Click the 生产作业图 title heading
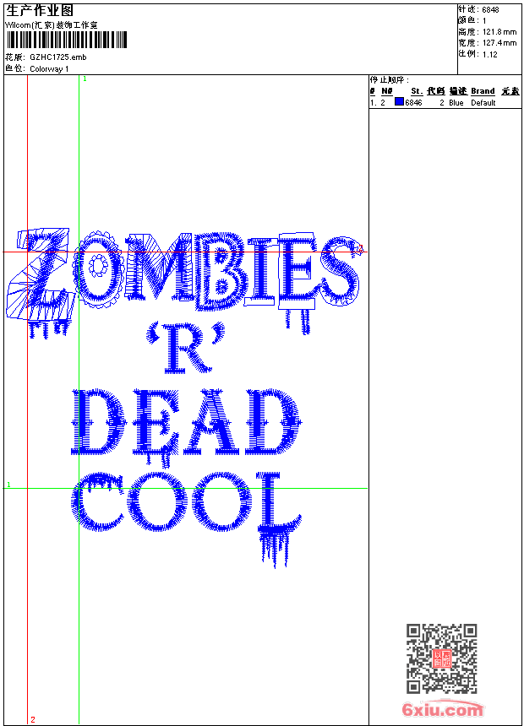The height and width of the screenshot is (726, 524). click(40, 10)
